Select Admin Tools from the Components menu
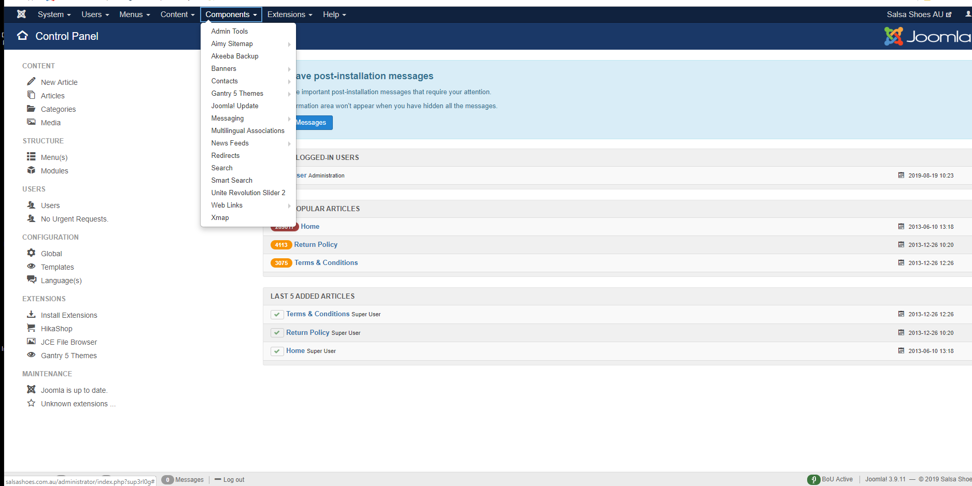972x486 pixels. pos(230,31)
